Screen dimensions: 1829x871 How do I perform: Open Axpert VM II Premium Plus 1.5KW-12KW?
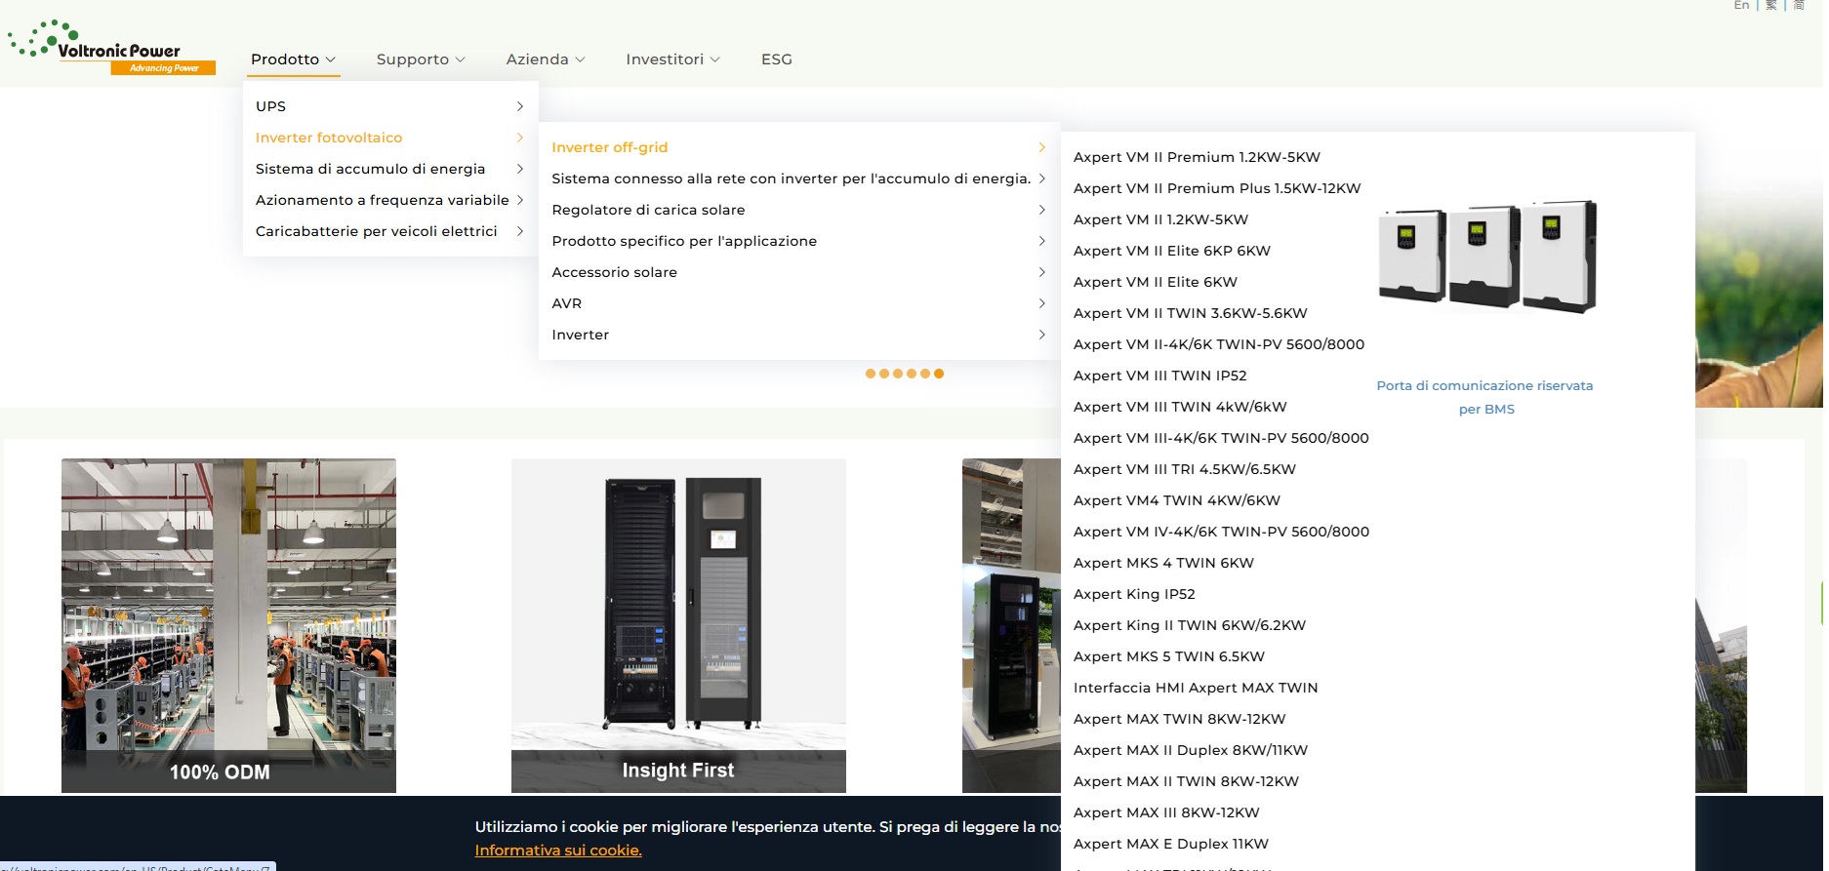coord(1217,188)
